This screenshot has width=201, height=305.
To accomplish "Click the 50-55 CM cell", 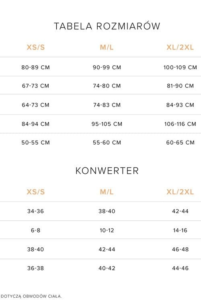I will click(35, 143).
